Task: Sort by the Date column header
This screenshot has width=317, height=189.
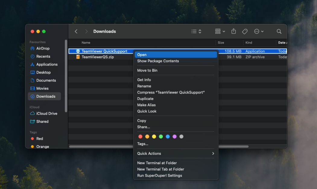Action: point(282,43)
